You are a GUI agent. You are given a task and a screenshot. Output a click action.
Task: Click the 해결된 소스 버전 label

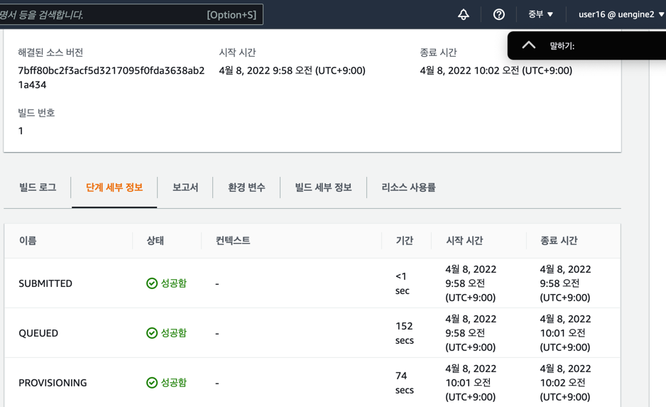[x=50, y=53]
